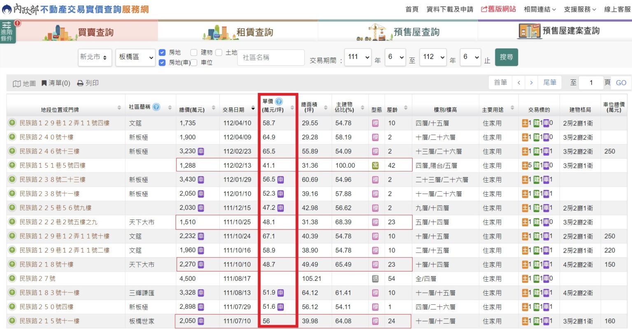
Task: Expand the row for 民族路240號十樓
Action: click(12, 137)
